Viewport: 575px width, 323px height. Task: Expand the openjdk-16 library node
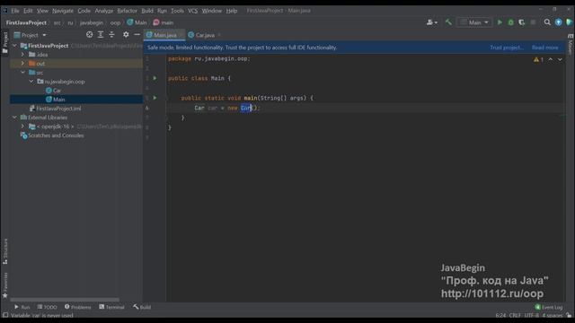[x=22, y=126]
